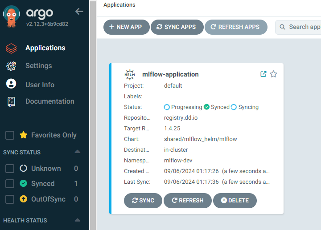
Task: Click the OutOfSync yellow arrow icon
Action: click(x=23, y=199)
